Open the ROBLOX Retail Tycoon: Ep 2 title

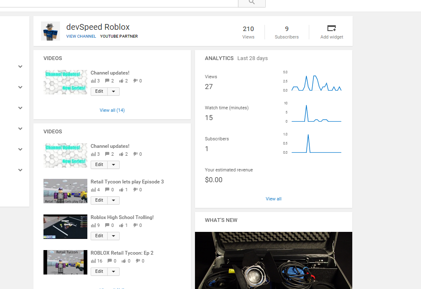pyautogui.click(x=122, y=253)
